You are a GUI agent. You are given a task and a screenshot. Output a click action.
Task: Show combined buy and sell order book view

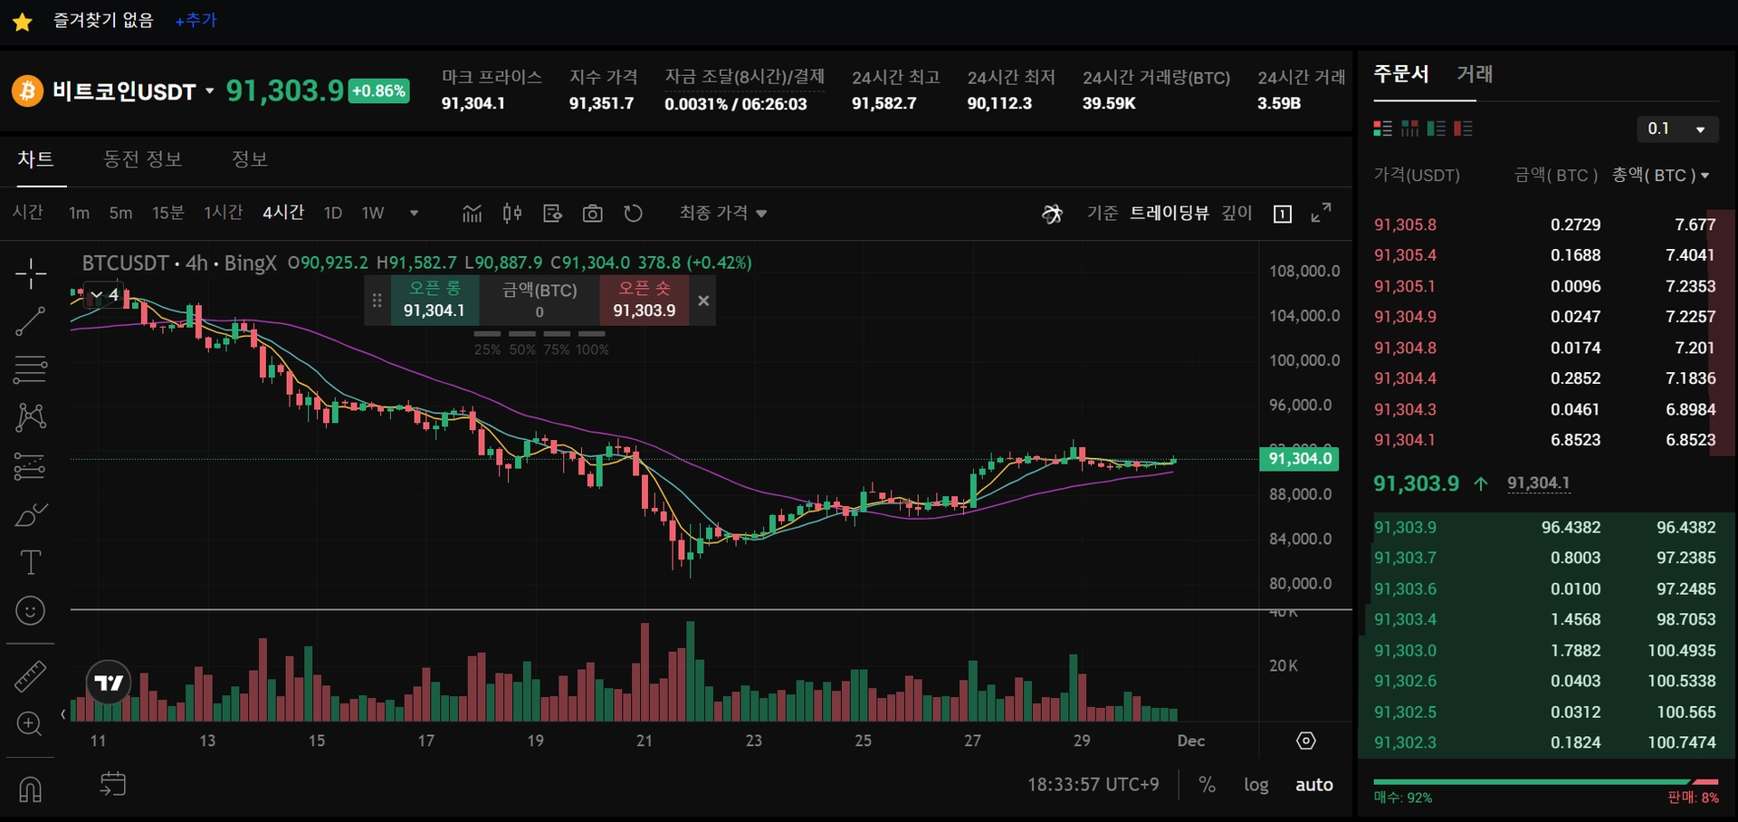[1382, 129]
